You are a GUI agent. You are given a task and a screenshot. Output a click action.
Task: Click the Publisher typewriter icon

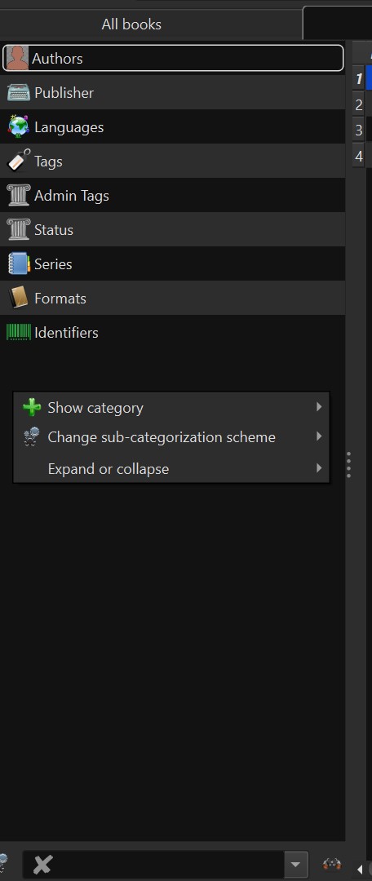19,93
